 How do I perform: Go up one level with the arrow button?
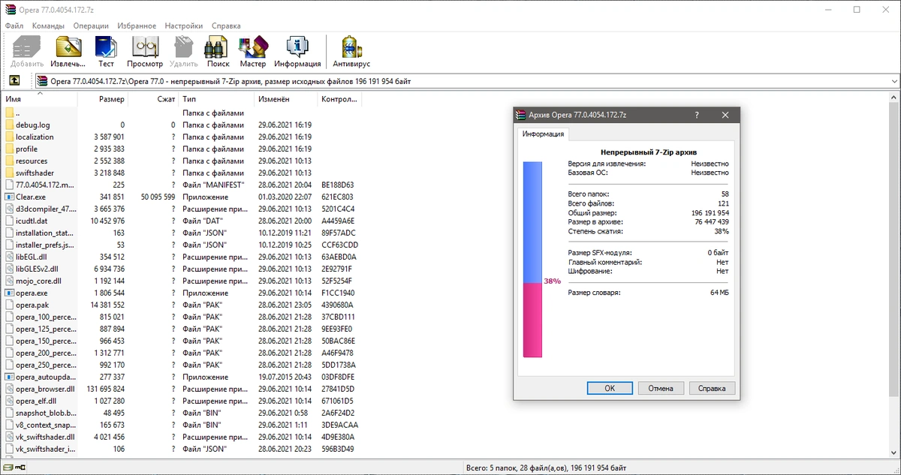coord(14,81)
